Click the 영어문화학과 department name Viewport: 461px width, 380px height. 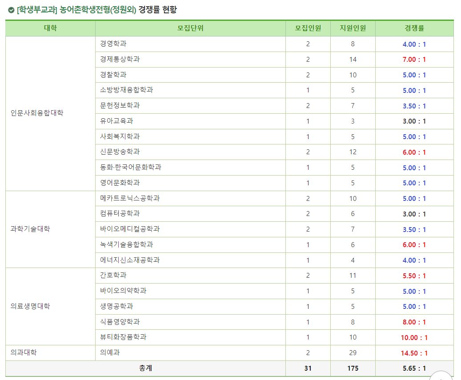tap(120, 183)
